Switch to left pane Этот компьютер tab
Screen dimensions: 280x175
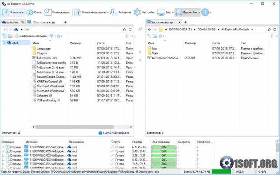[41, 22]
